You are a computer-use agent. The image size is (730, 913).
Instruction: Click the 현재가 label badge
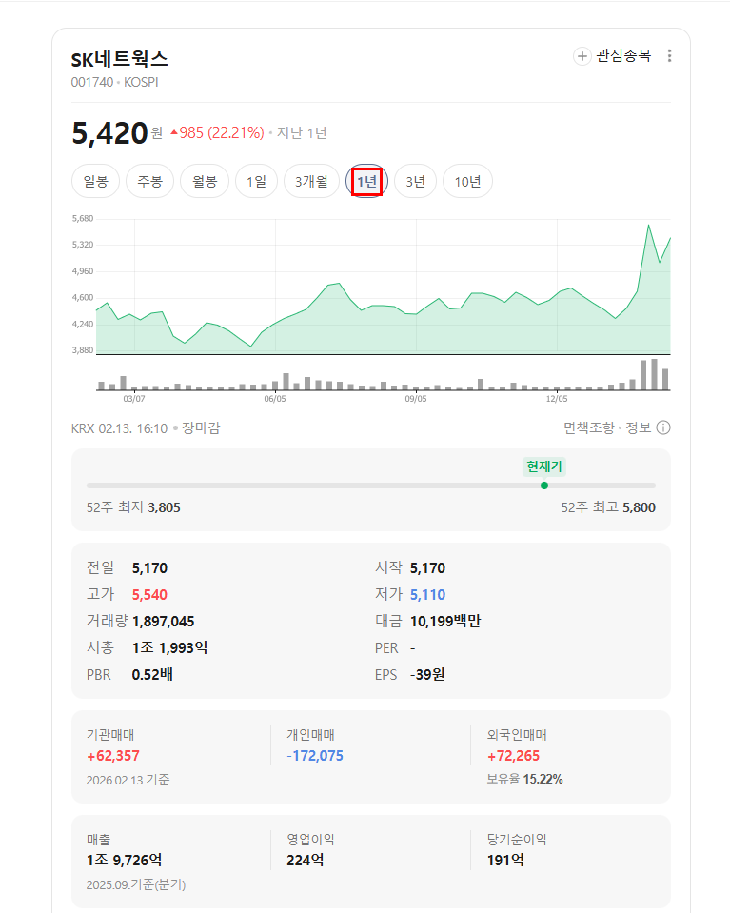[544, 466]
